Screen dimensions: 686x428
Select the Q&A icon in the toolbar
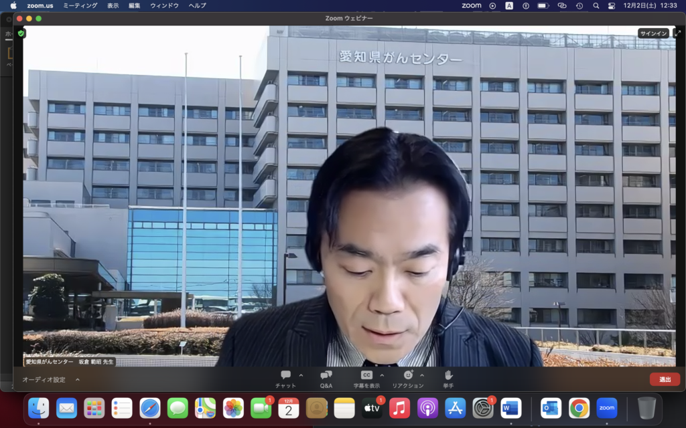[x=325, y=375]
